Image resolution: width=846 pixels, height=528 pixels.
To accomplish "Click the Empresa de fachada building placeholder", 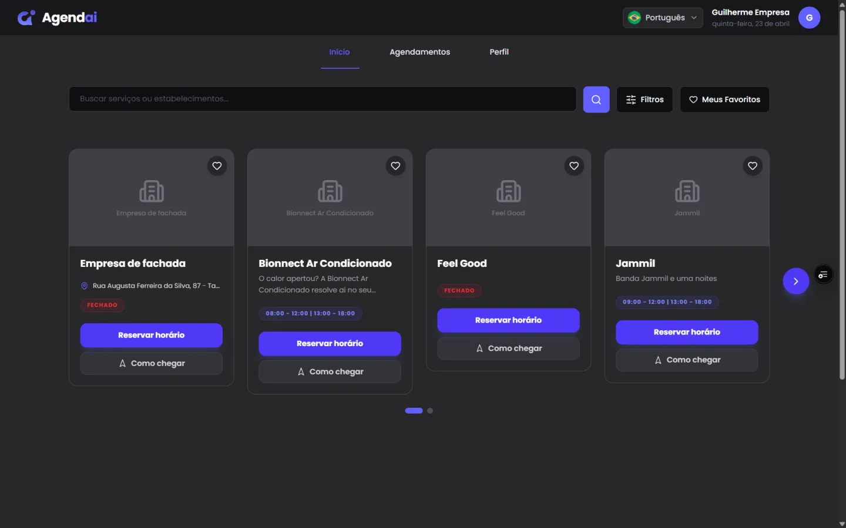I will point(152,191).
